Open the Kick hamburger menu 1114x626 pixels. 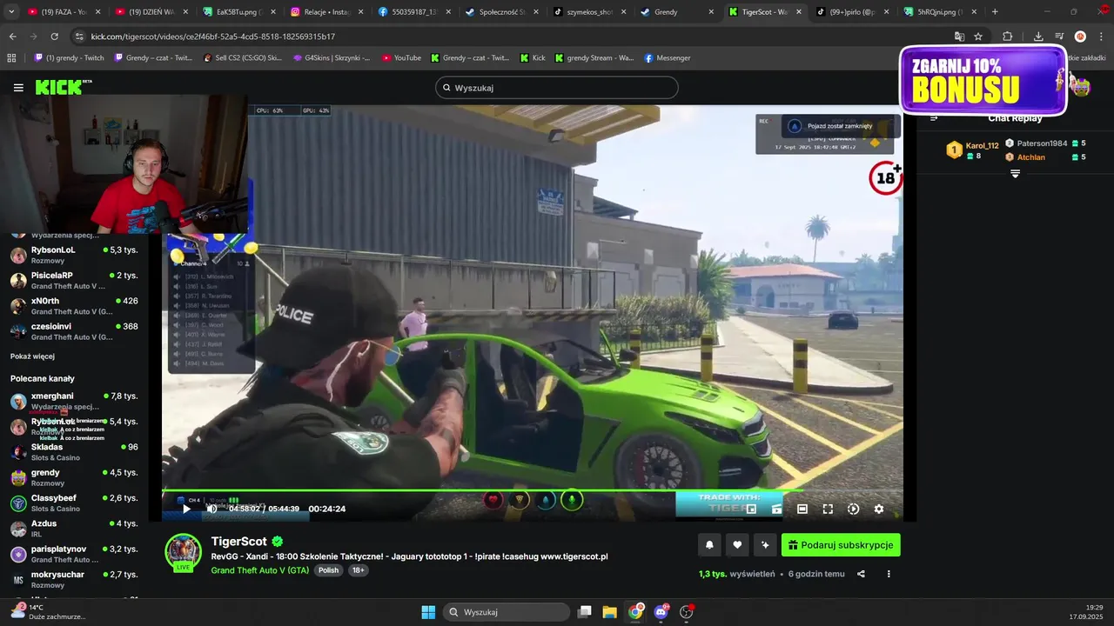coord(18,88)
